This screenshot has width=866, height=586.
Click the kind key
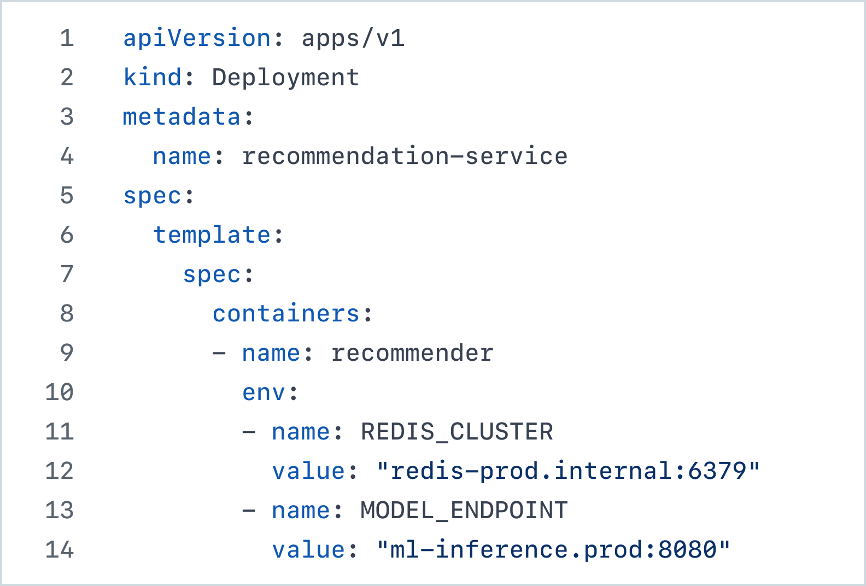pos(152,78)
